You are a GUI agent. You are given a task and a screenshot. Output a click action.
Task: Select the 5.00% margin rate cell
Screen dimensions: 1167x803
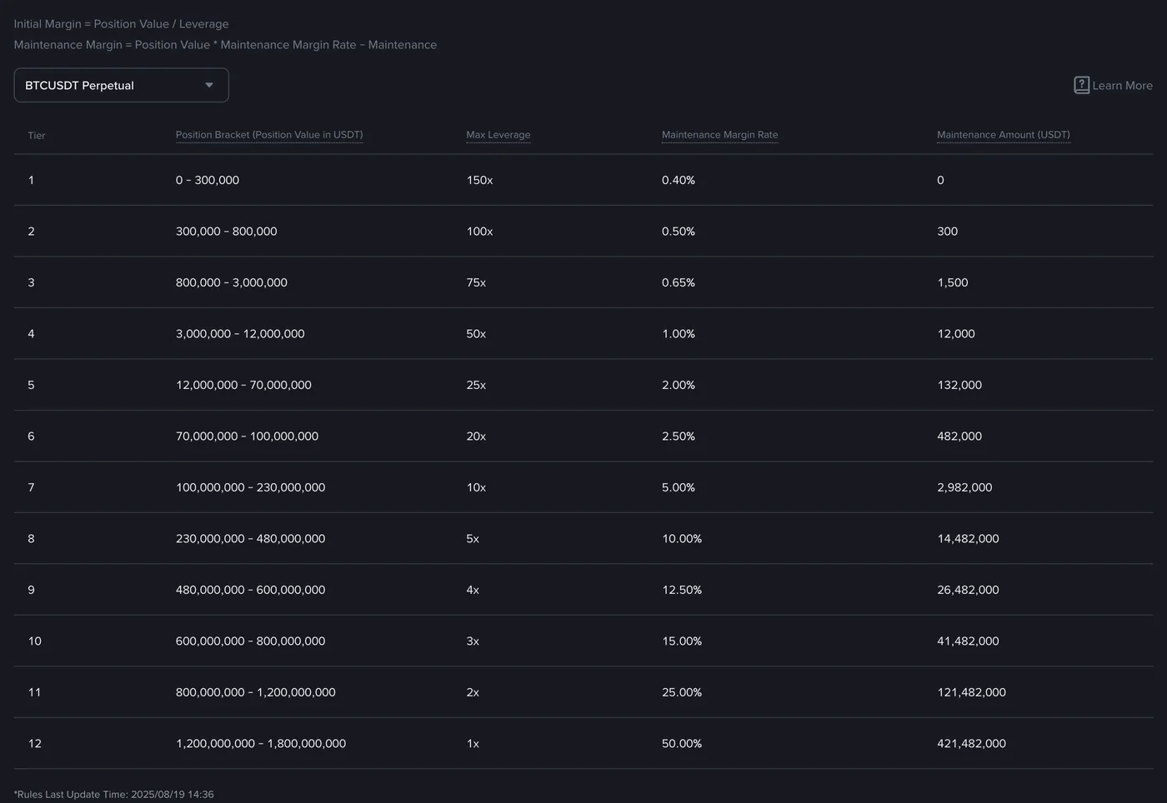679,487
